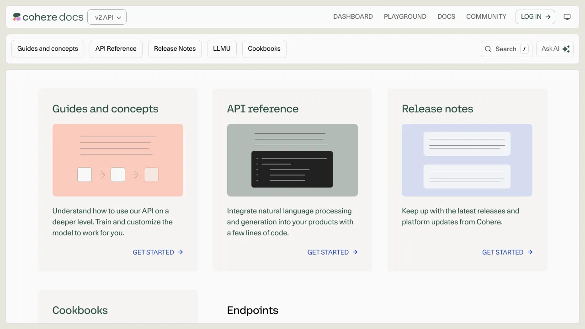
Task: Go to the Cookbooks tab
Action: pyautogui.click(x=264, y=49)
